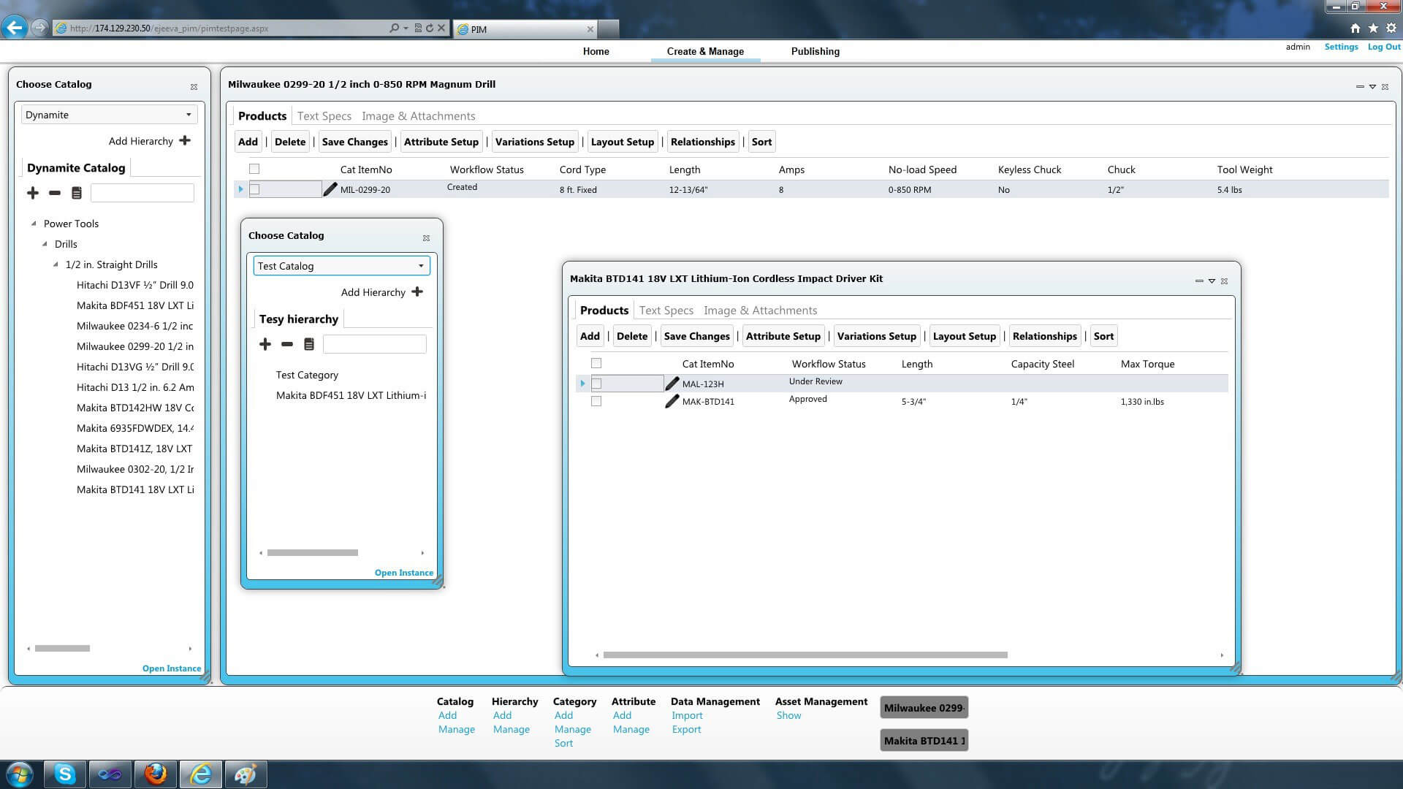Click remove node minus icon under Dynamite Catalog
The height and width of the screenshot is (789, 1403).
55,193
